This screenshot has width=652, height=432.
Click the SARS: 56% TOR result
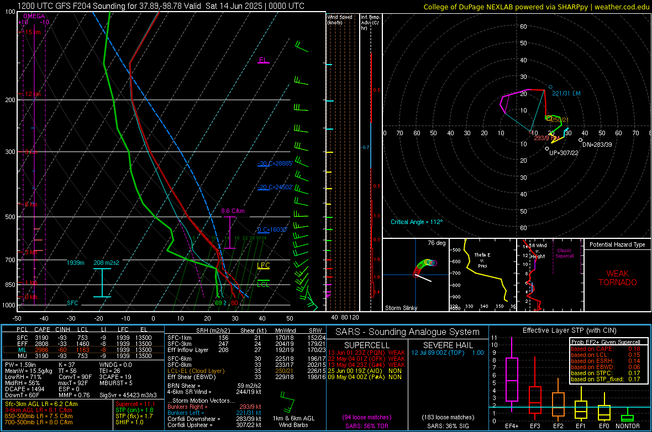click(366, 426)
